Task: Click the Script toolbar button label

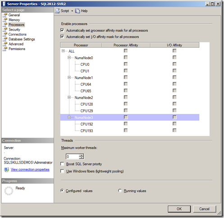Action: pyautogui.click(x=65, y=11)
